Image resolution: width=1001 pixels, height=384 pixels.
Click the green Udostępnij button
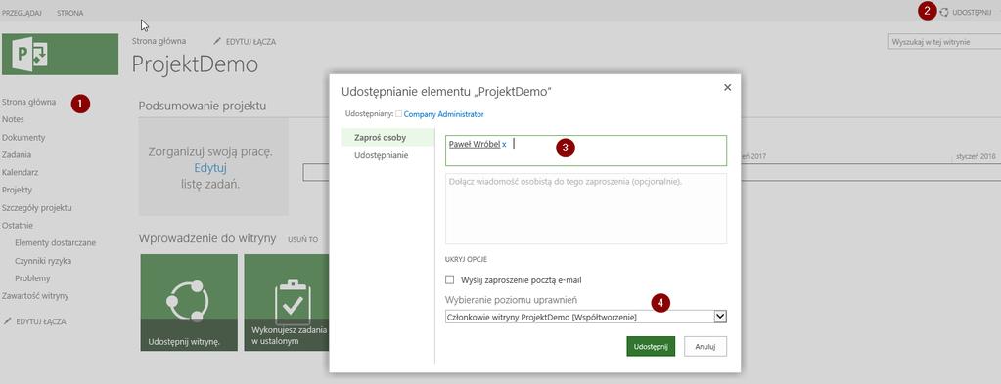pyautogui.click(x=651, y=346)
